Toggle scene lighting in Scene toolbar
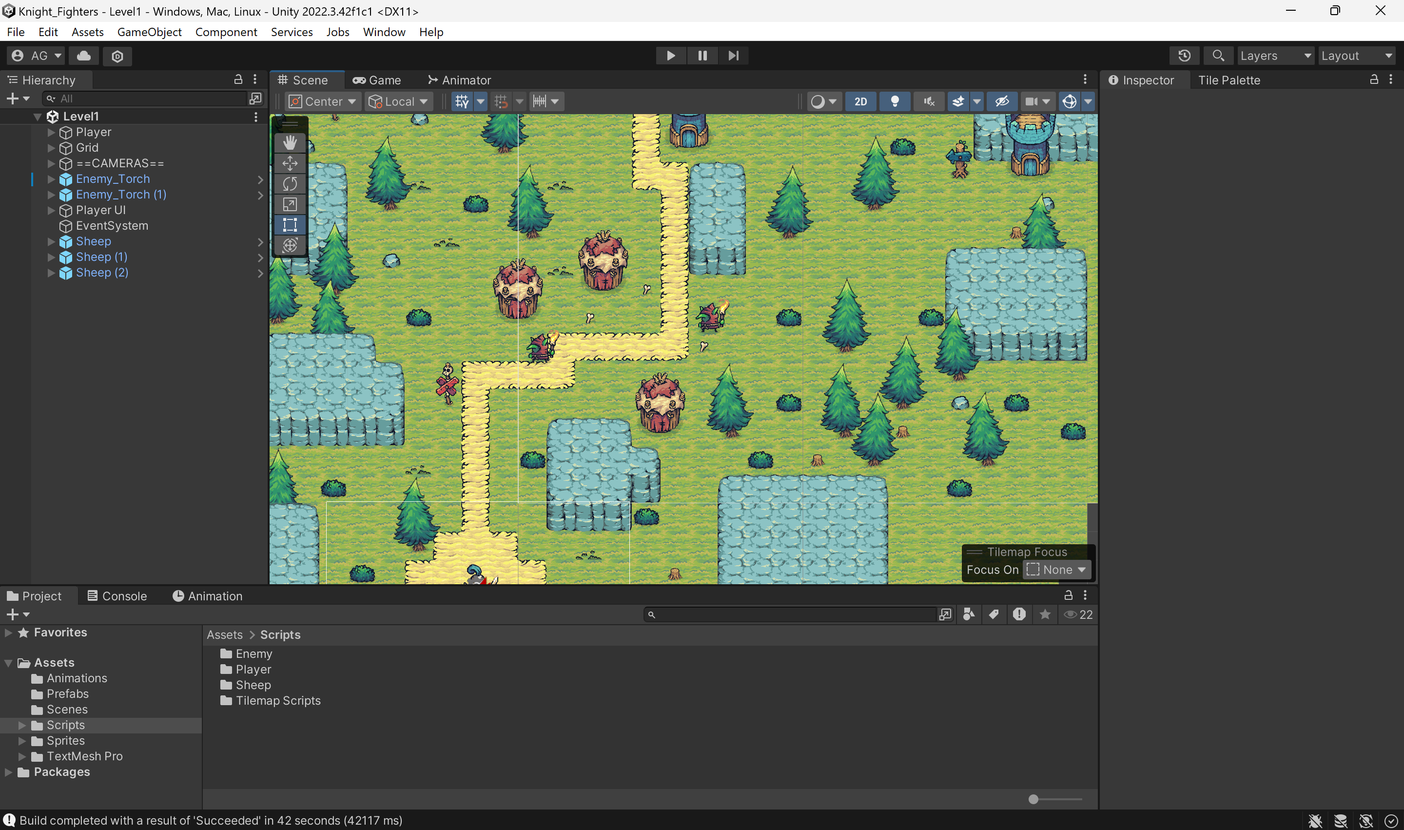Screen dimensions: 1404x830 pos(895,101)
